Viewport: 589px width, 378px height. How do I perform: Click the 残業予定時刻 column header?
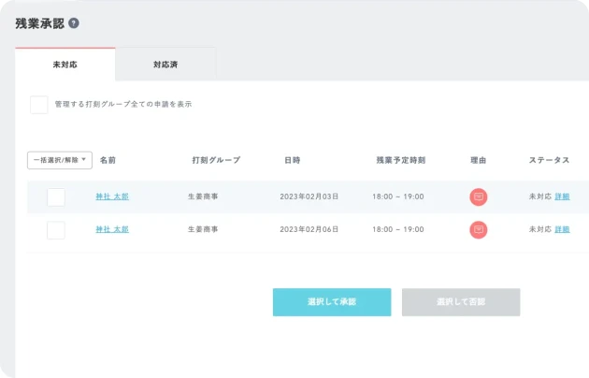(x=400, y=160)
